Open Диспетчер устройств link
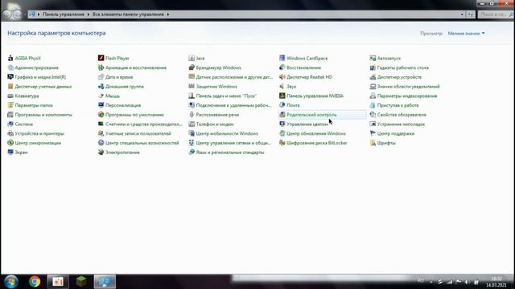Screen dimensions: 515x289 [x=399, y=77]
